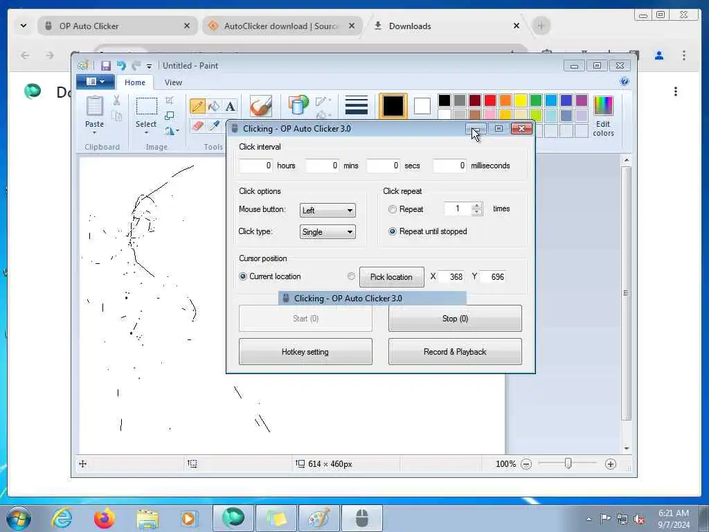Select the Fill with color bucket tool
Screen dimensions: 709x532
coord(214,106)
